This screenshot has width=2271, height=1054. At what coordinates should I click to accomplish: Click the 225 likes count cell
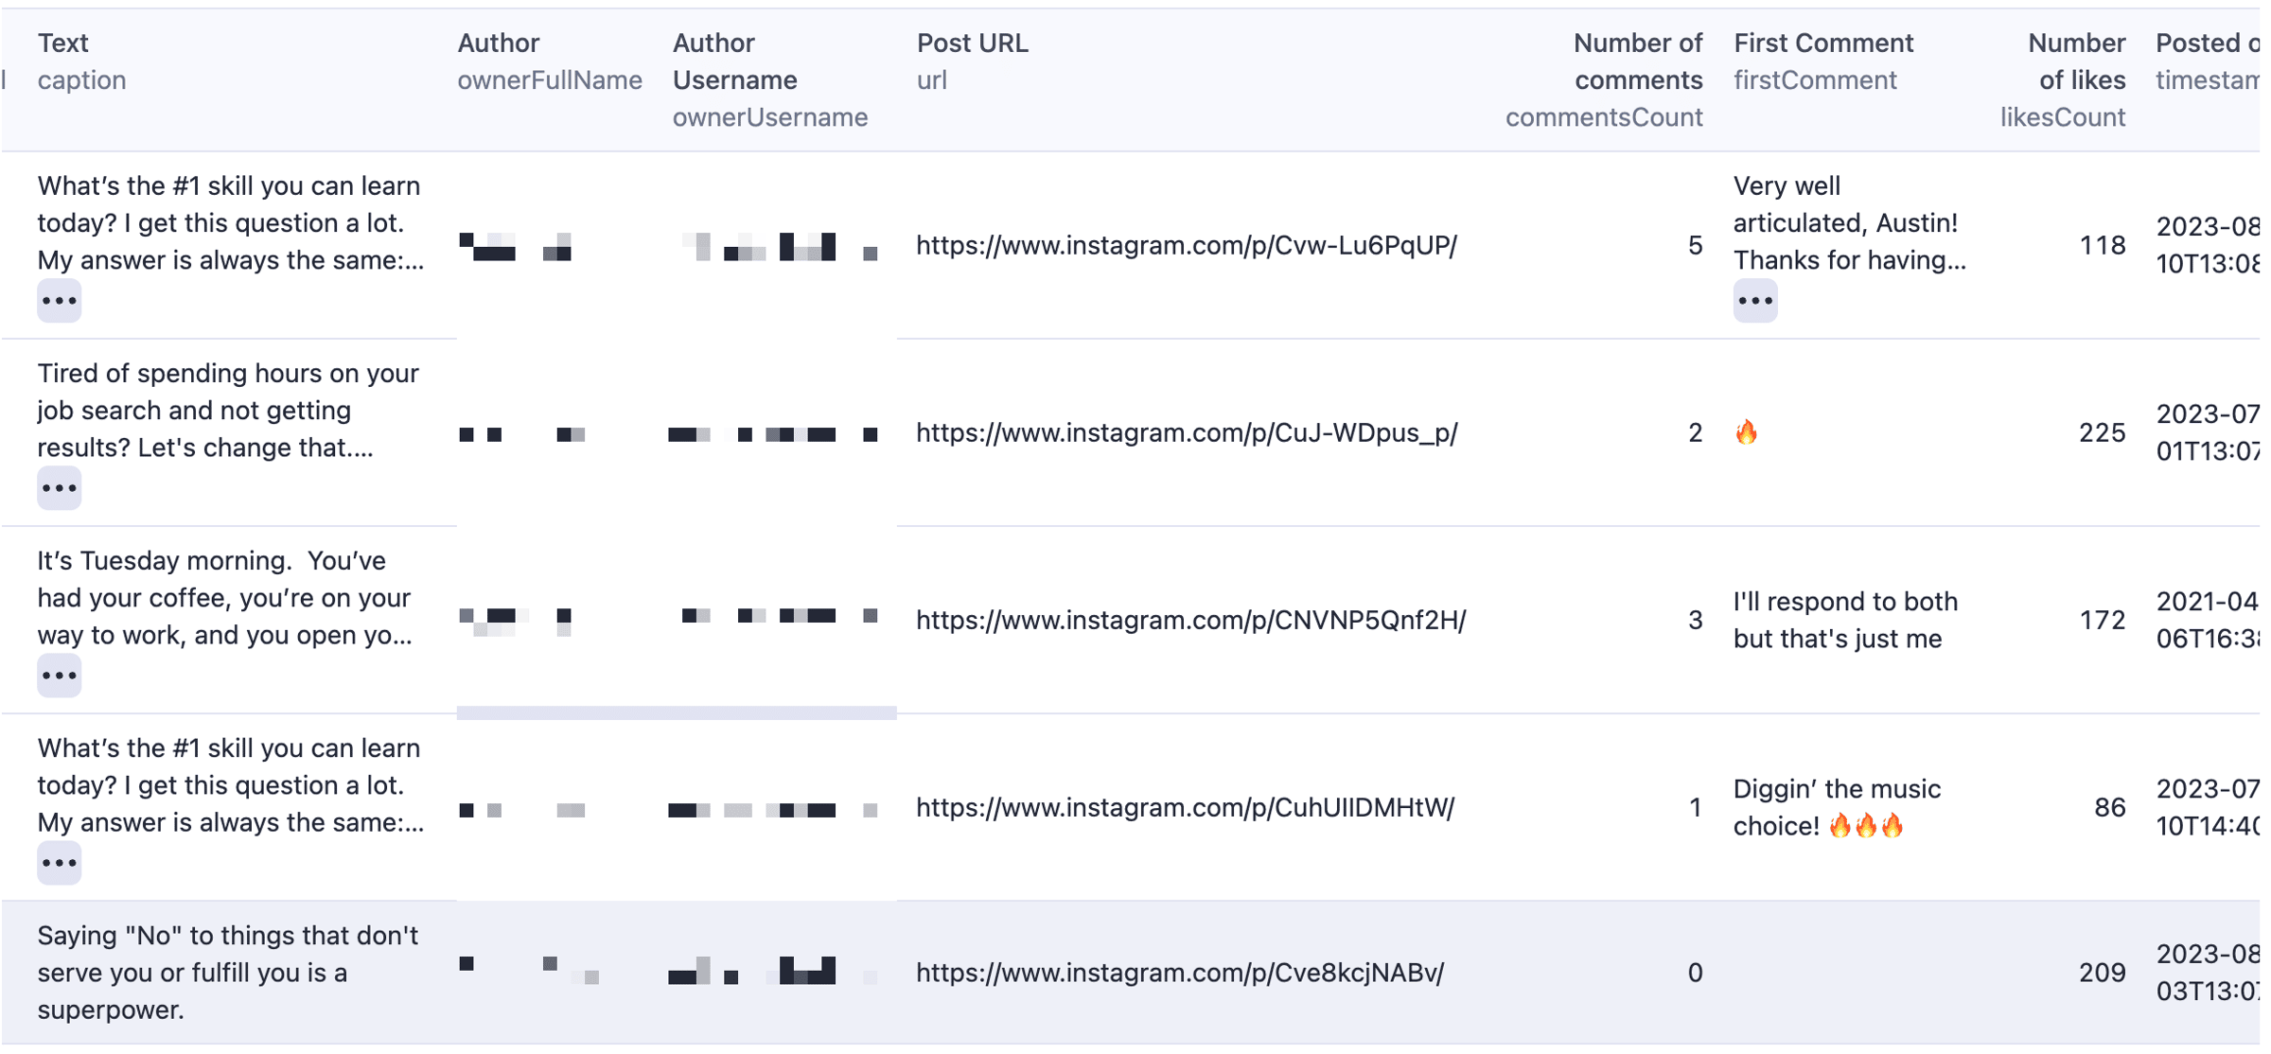coord(2102,433)
